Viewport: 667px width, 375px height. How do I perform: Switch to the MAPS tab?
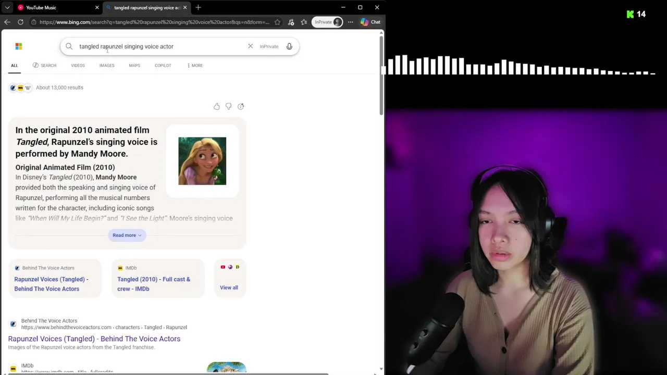click(134, 66)
